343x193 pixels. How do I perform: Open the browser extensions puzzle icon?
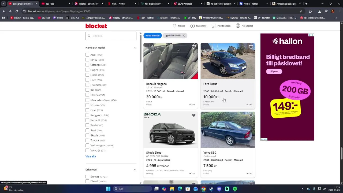coord(310,11)
